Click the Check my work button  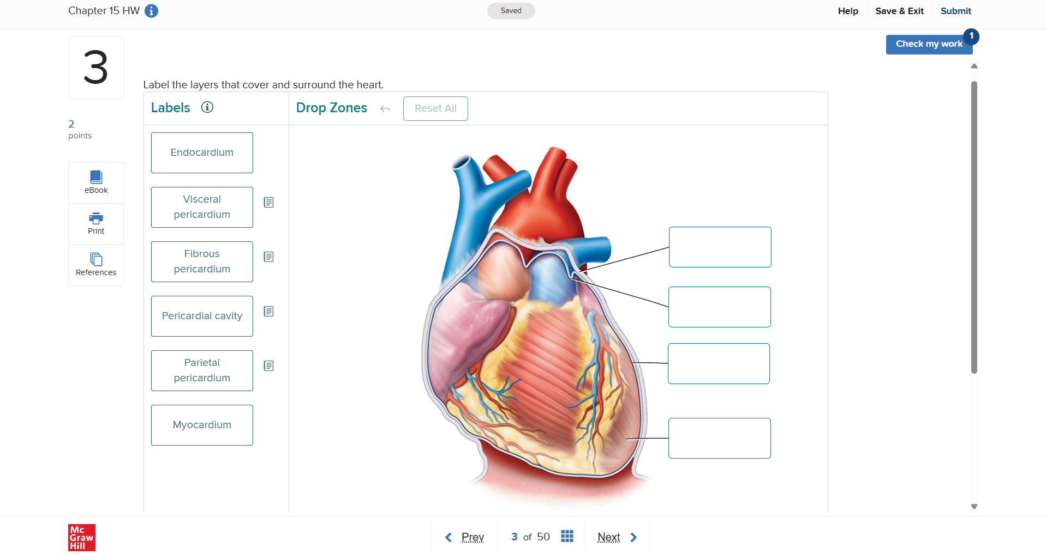[x=929, y=44]
